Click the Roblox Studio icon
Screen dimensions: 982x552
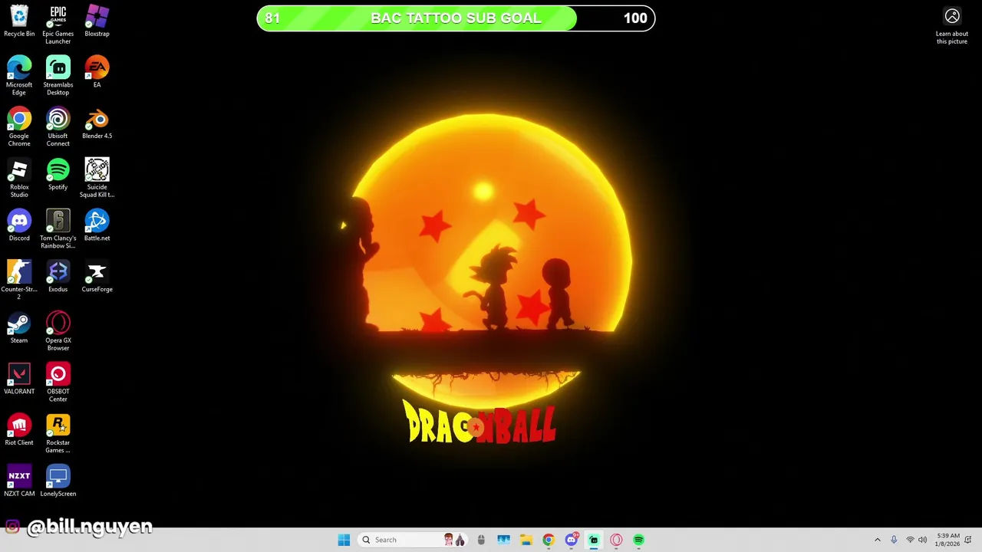tap(19, 178)
